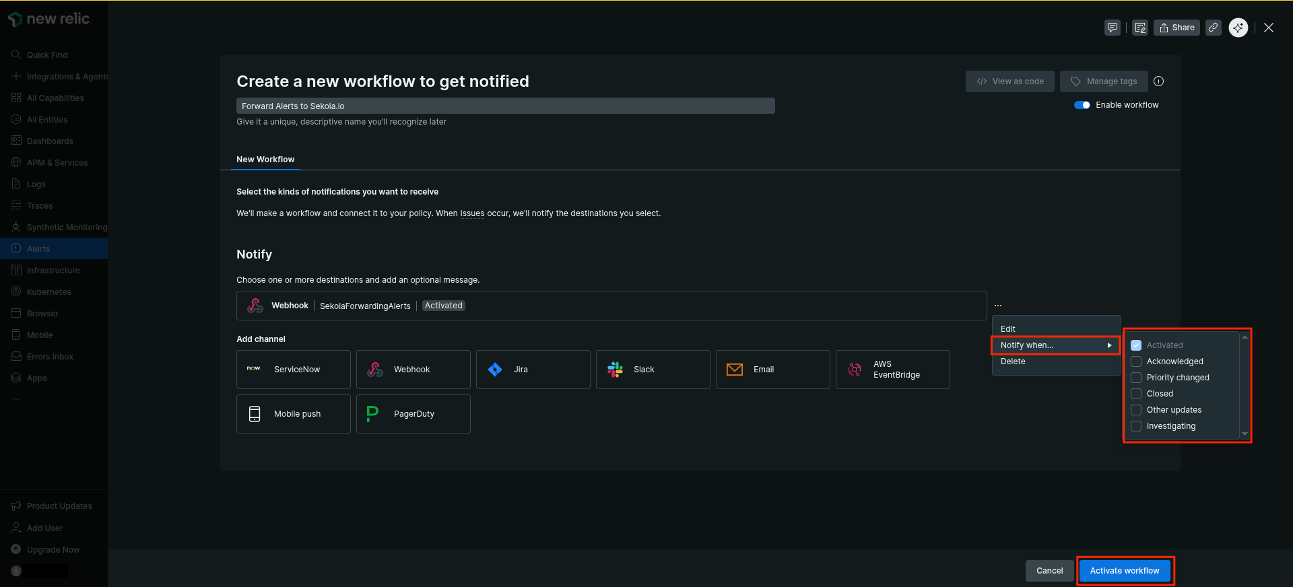Click the copy permalink icon
Image resolution: width=1293 pixels, height=587 pixels.
click(1213, 28)
